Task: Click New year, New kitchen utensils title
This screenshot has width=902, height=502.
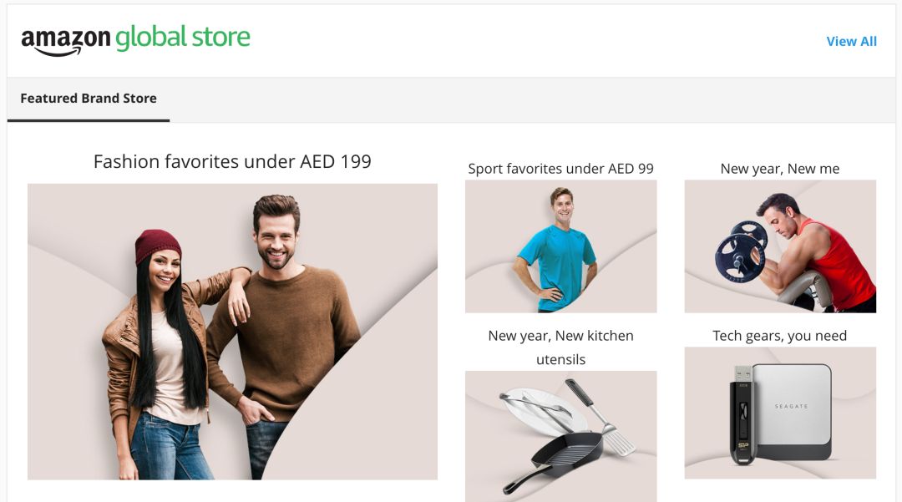Action: point(561,347)
